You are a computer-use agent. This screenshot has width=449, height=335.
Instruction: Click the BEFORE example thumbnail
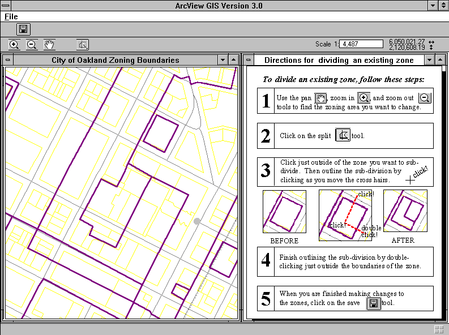284,212
